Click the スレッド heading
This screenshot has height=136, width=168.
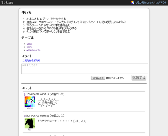tap(27, 88)
